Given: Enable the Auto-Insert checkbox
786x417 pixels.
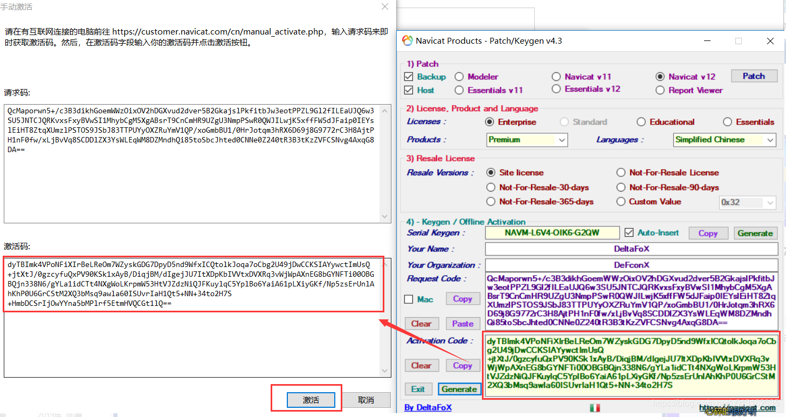Looking at the screenshot, I should [x=629, y=233].
